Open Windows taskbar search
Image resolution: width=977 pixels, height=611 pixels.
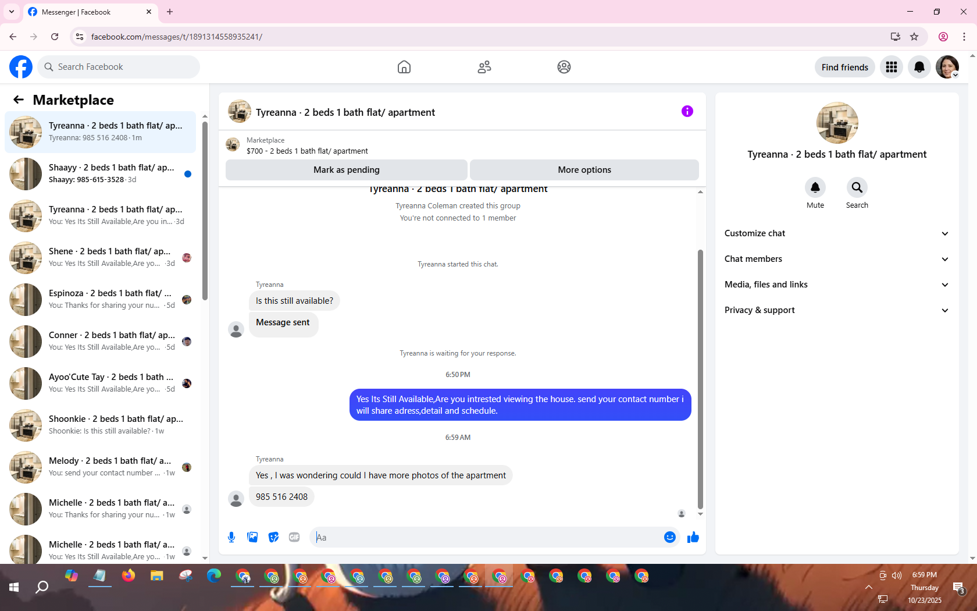pos(42,587)
